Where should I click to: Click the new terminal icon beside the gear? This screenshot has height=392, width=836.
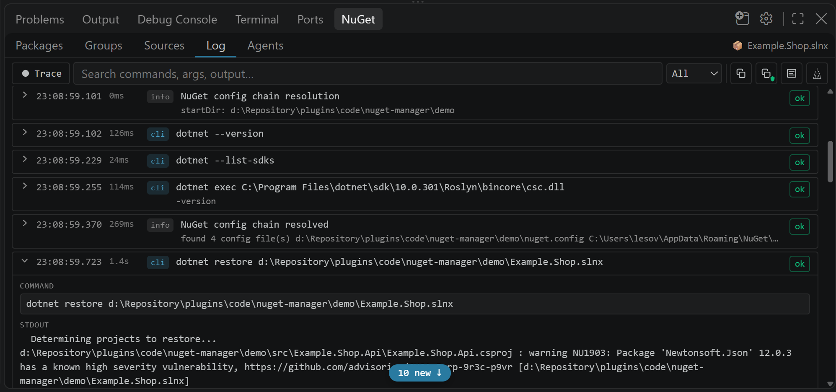point(742,19)
